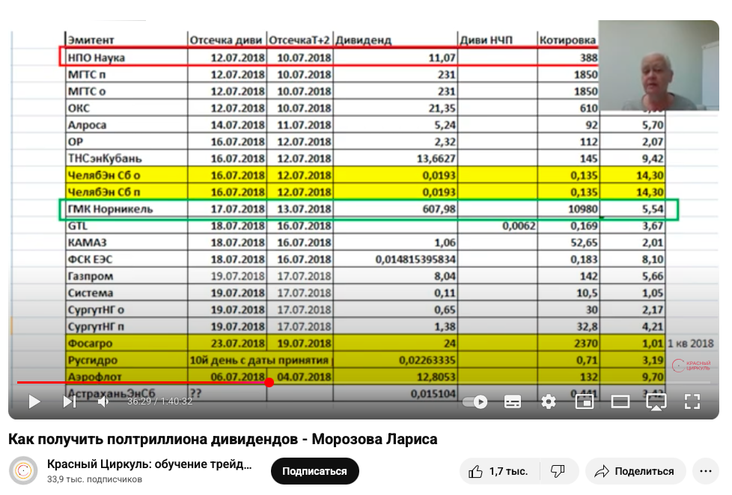Select the ГМК Норникель cell
The image size is (732, 495).
click(110, 209)
